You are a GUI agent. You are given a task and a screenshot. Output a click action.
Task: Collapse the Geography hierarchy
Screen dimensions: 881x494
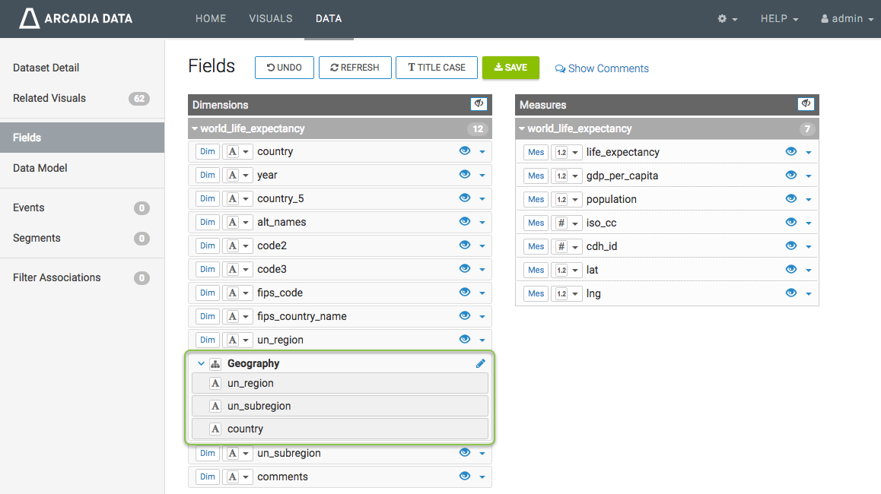(202, 364)
